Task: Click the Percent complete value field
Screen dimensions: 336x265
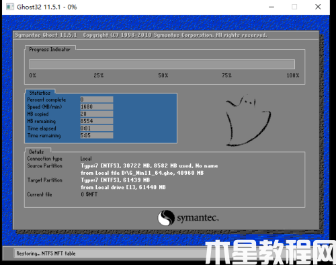Action: tap(97, 100)
